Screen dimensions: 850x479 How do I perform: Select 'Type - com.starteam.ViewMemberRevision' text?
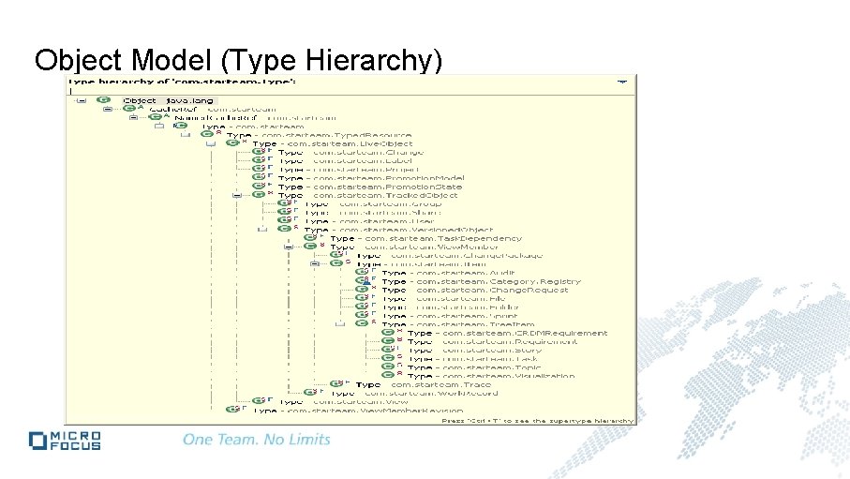tap(358, 411)
